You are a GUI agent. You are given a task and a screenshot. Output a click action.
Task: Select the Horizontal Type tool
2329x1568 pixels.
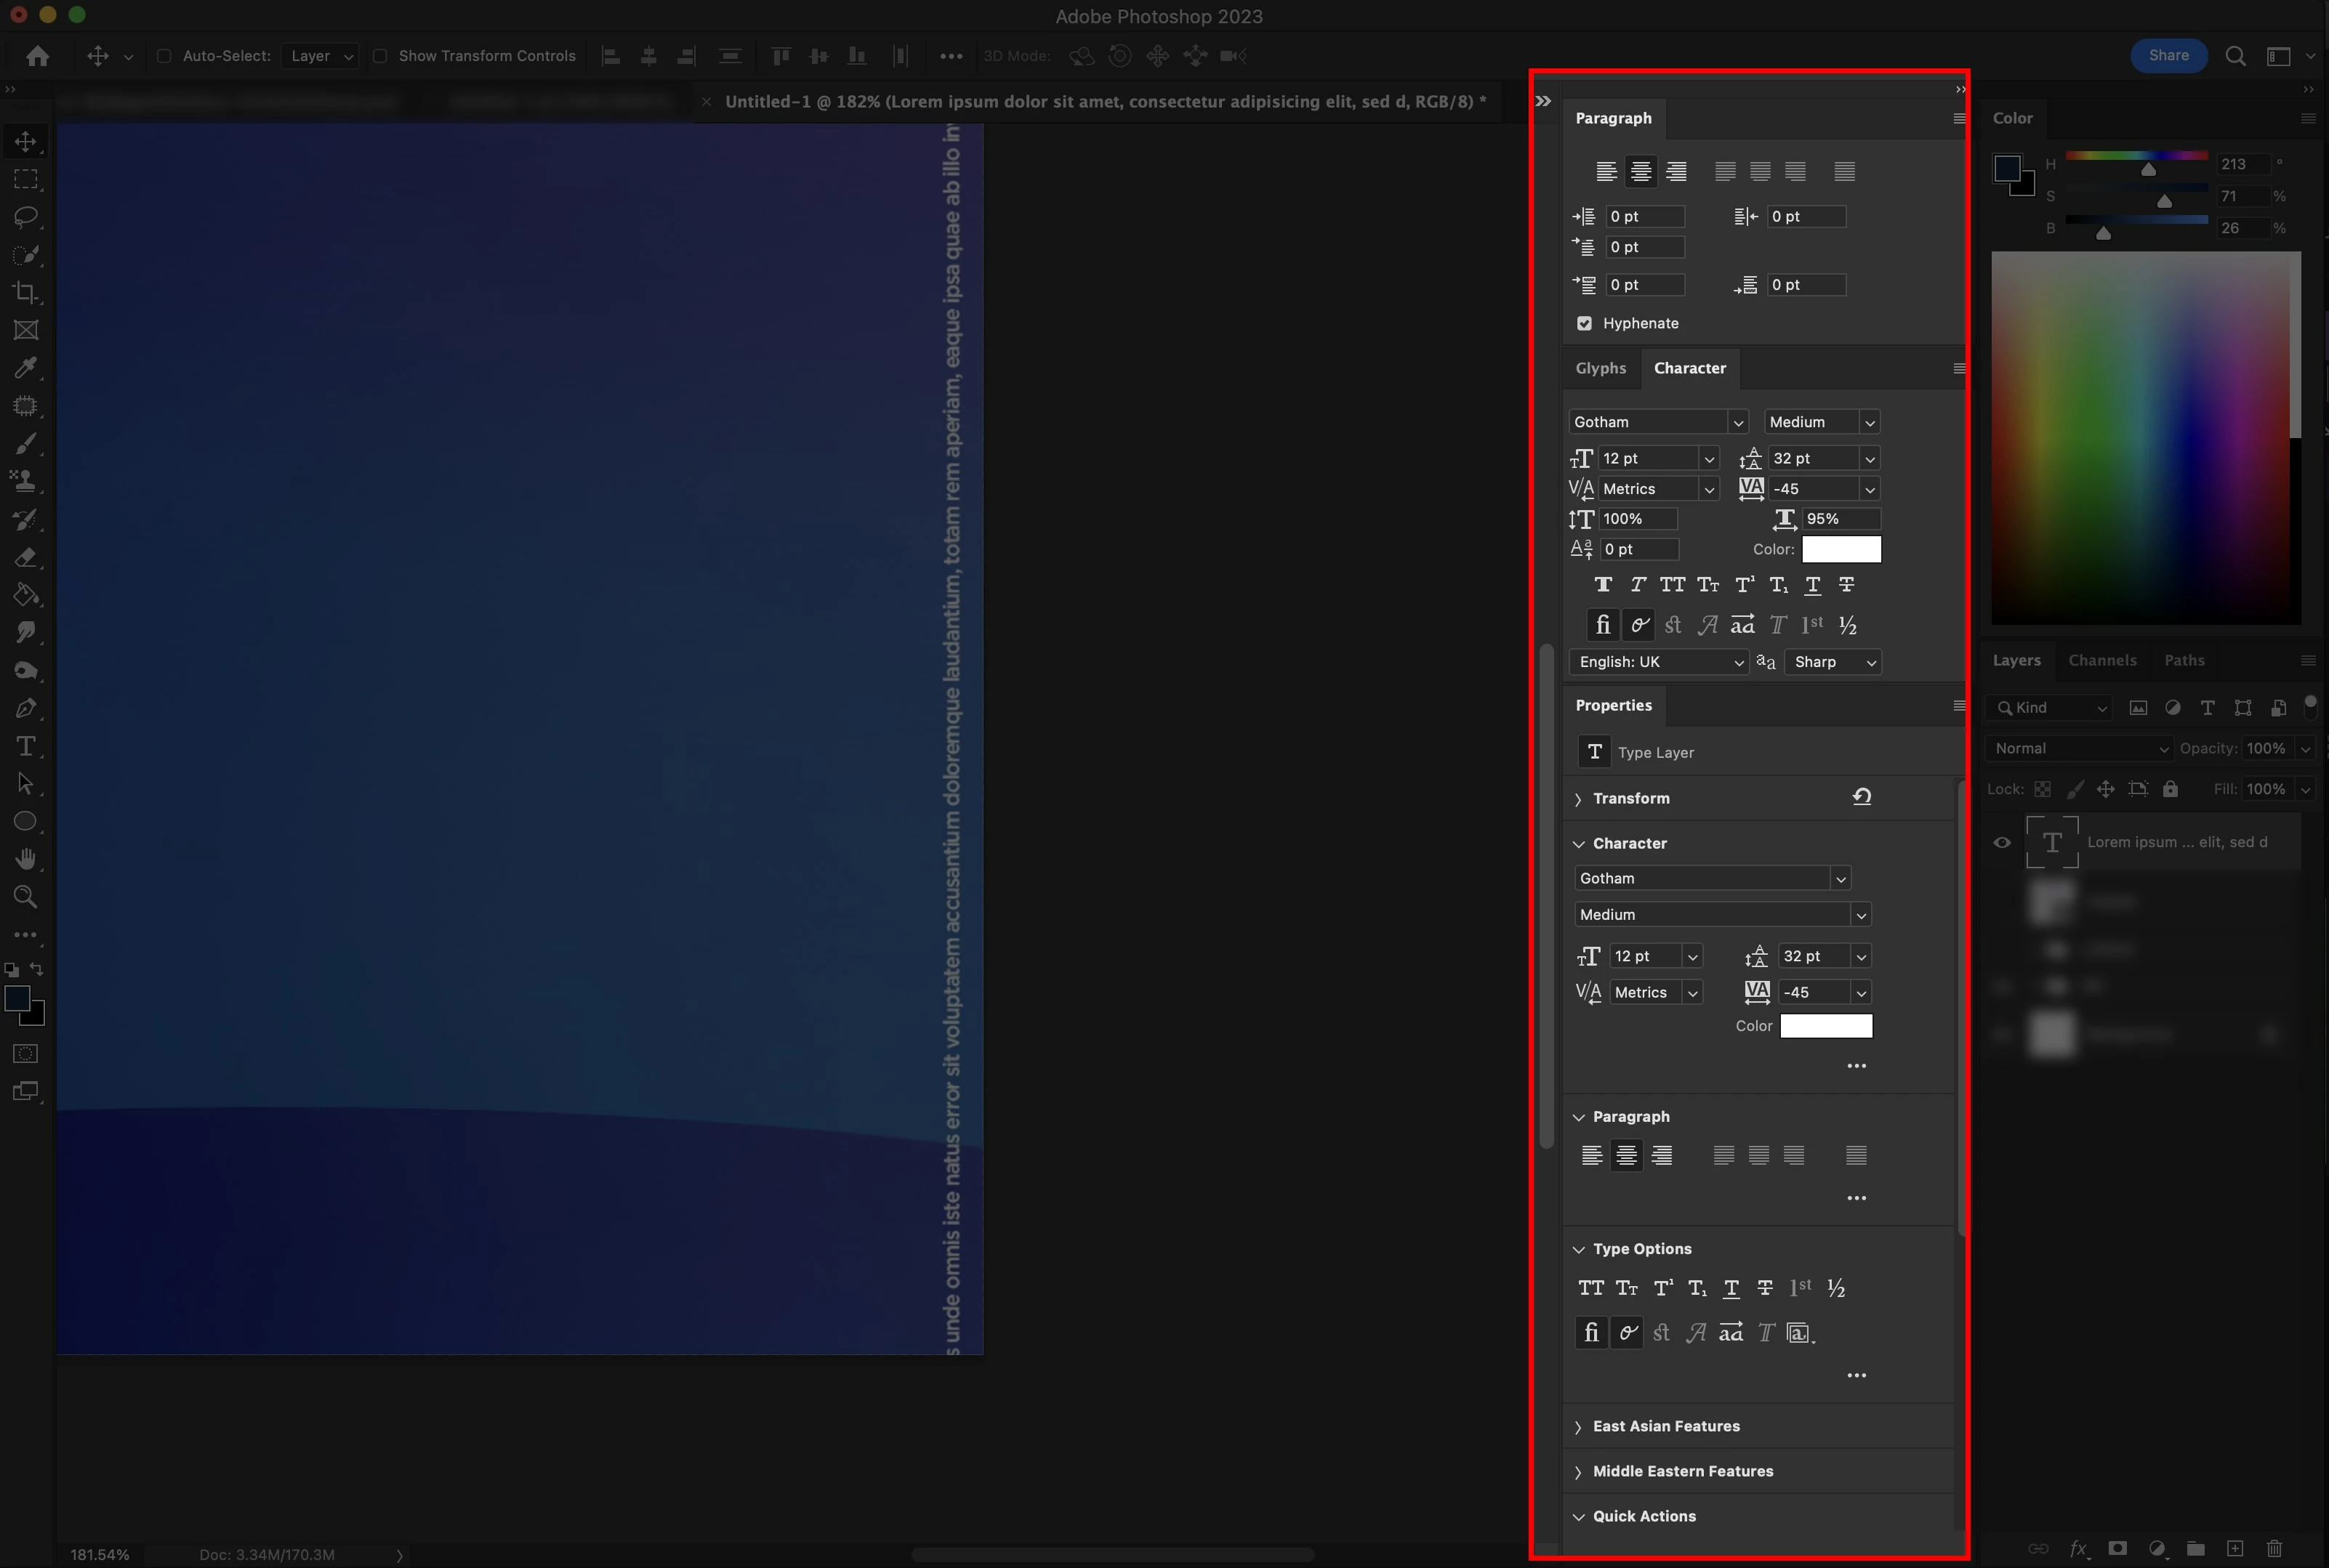click(x=26, y=746)
